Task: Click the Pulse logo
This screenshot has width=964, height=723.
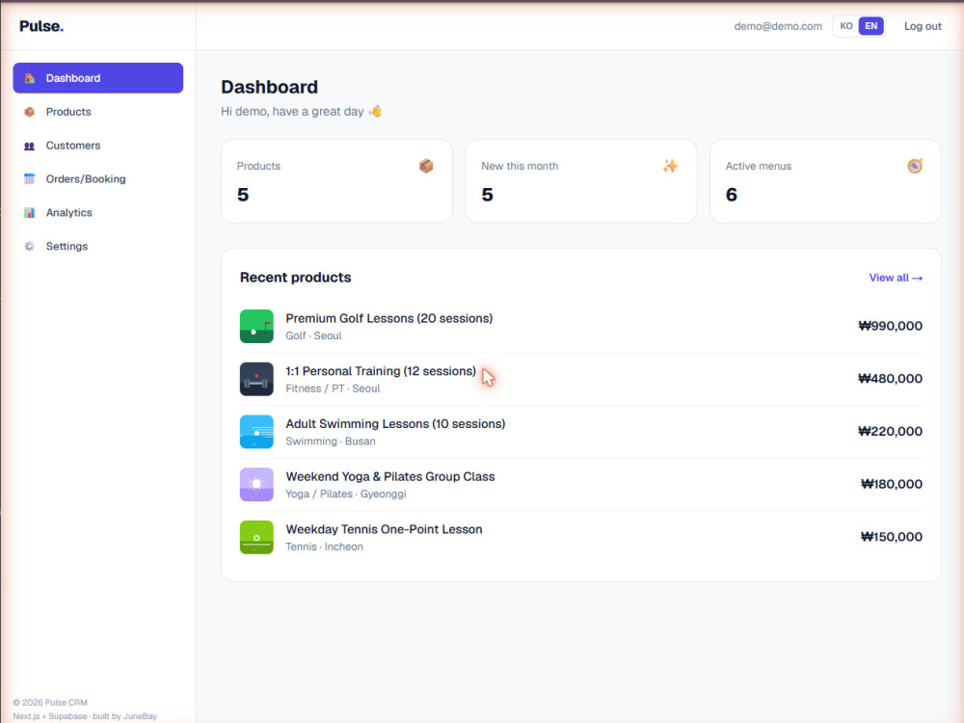Action: pyautogui.click(x=41, y=26)
